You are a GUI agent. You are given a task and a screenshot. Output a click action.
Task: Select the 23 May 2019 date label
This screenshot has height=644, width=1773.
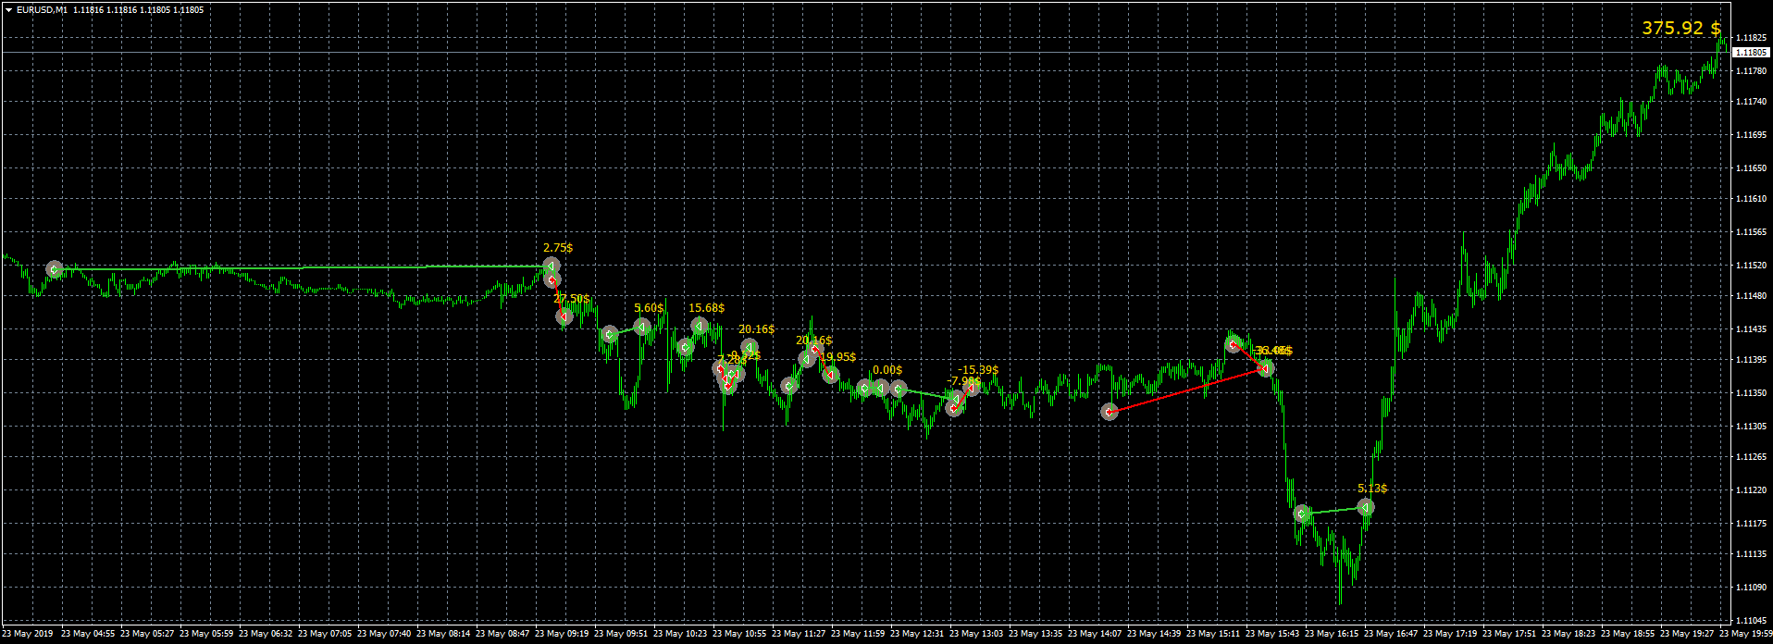click(28, 635)
